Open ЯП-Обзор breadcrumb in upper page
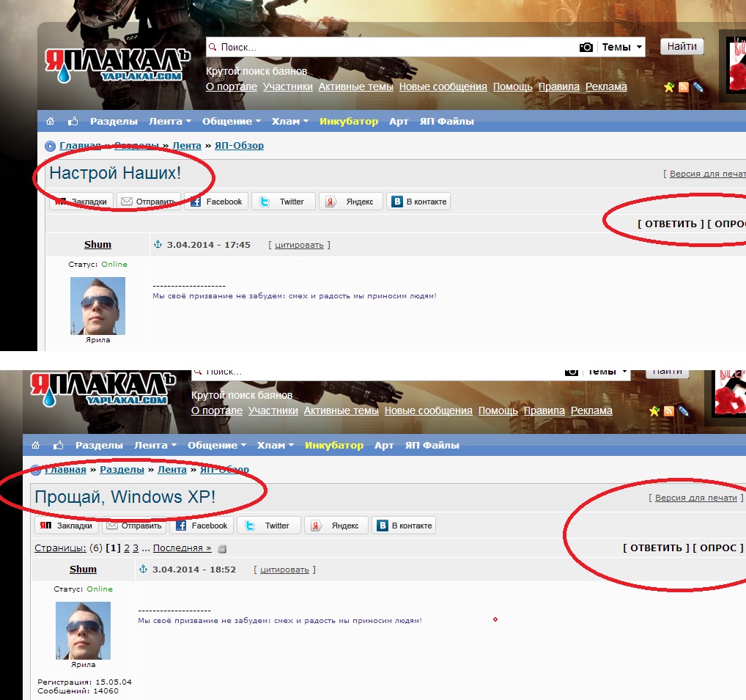The image size is (746, 700). [239, 146]
